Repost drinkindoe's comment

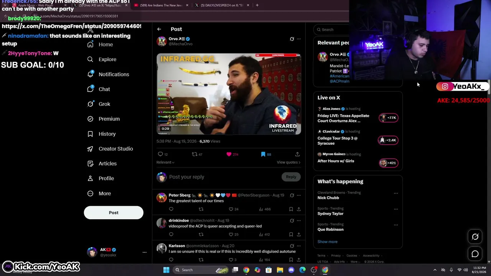[201, 235]
